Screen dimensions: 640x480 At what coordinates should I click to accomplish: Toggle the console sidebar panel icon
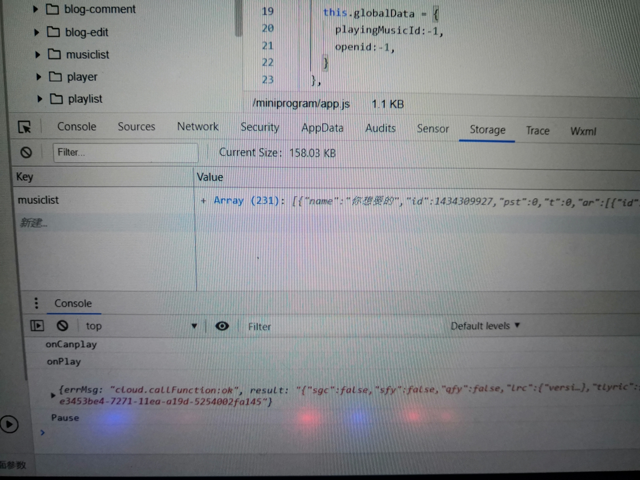[x=37, y=326]
